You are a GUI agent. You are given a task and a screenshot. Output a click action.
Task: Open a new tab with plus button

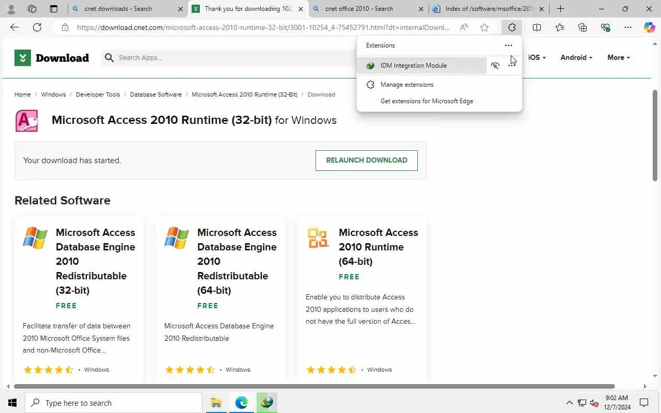click(560, 9)
